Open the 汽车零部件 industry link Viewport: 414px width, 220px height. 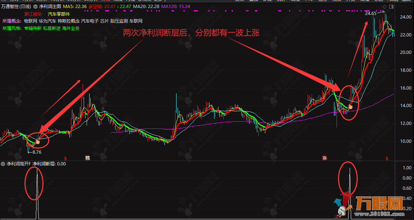(x=58, y=14)
